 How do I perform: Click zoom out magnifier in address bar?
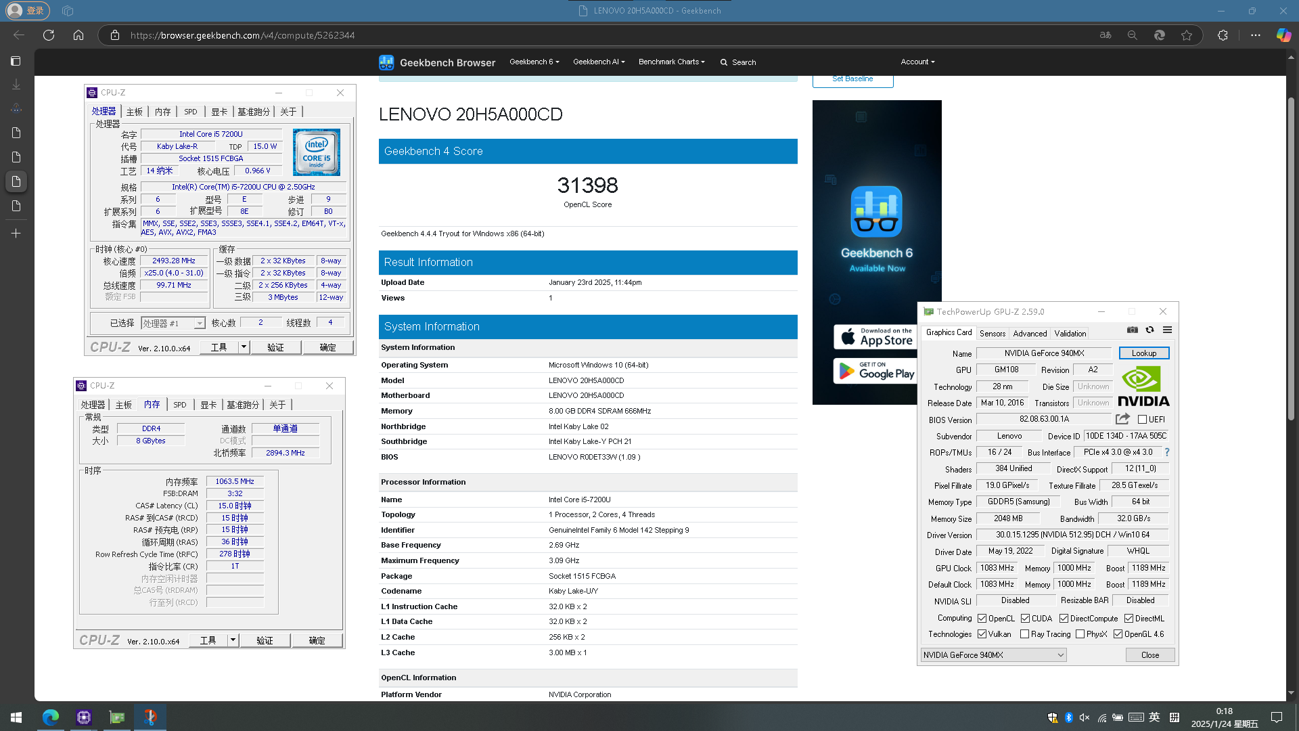(x=1132, y=35)
